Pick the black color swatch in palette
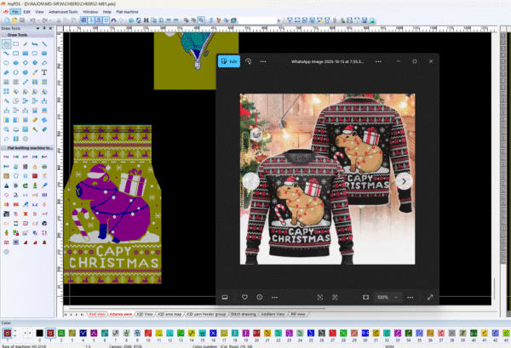Viewport: 511px width, 348px height. pos(38,332)
